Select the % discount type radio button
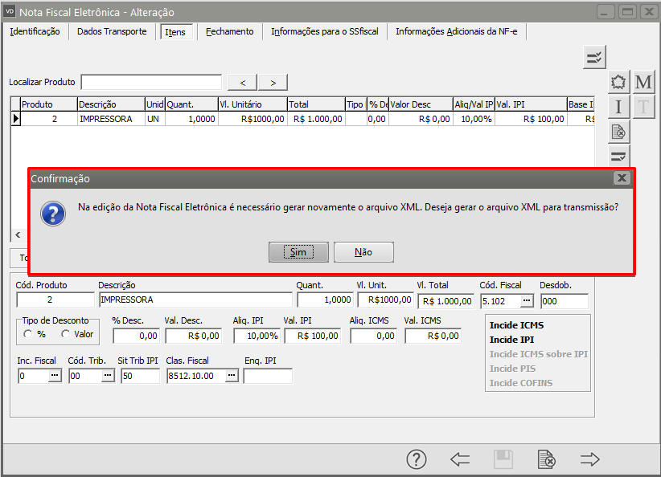The height and width of the screenshot is (477, 661). [x=28, y=334]
